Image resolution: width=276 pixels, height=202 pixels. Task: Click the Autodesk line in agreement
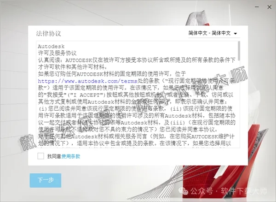51,47
